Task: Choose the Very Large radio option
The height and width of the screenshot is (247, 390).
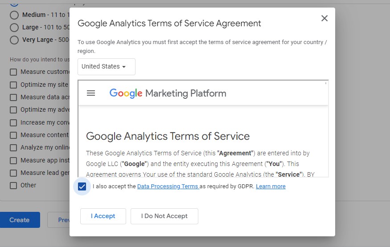Action: coord(14,40)
